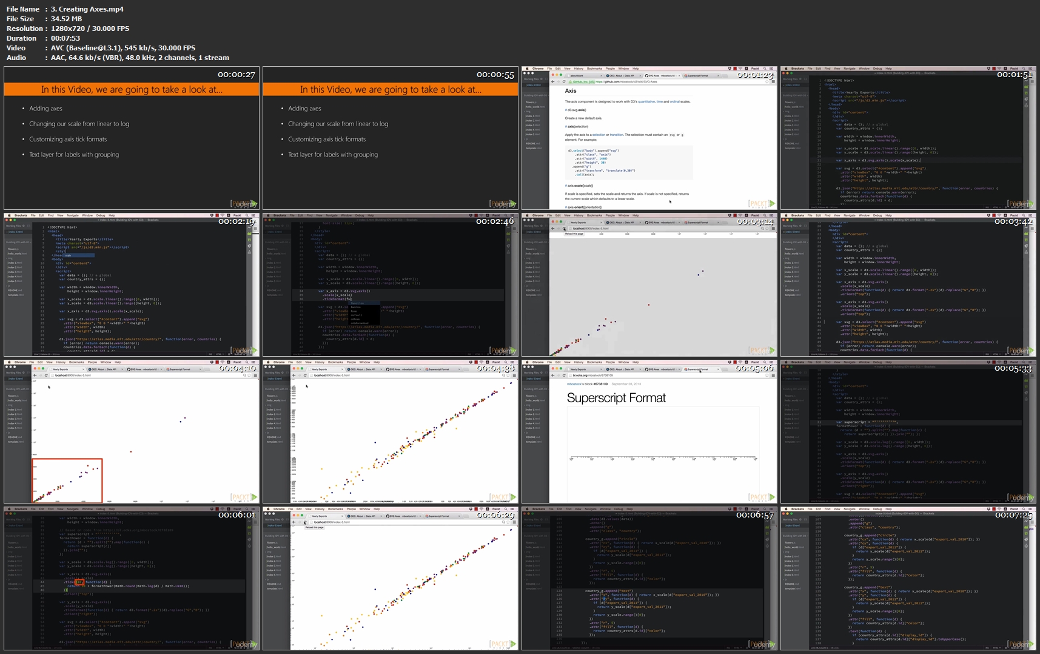Click 'Changing our scale from linear to log' in 00:00:27 slide

pyautogui.click(x=79, y=124)
